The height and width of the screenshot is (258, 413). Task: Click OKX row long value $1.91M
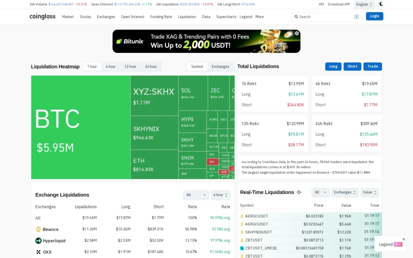click(124, 252)
